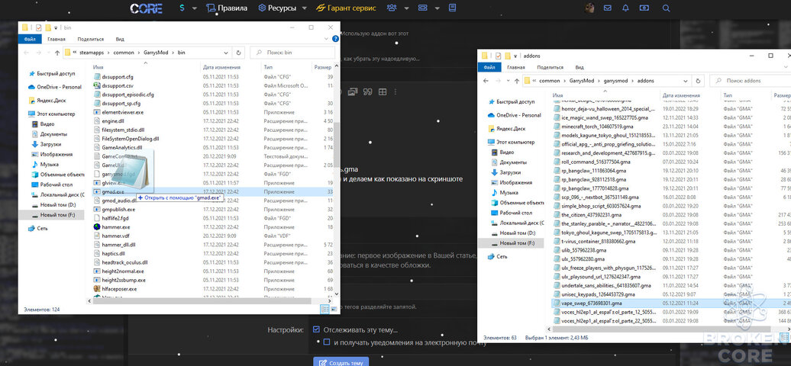Switch bin window to details view icon
The image size is (791, 366).
324,309
